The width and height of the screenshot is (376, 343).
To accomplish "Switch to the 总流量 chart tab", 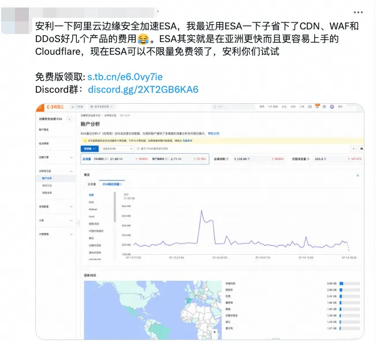I will coord(92,184).
